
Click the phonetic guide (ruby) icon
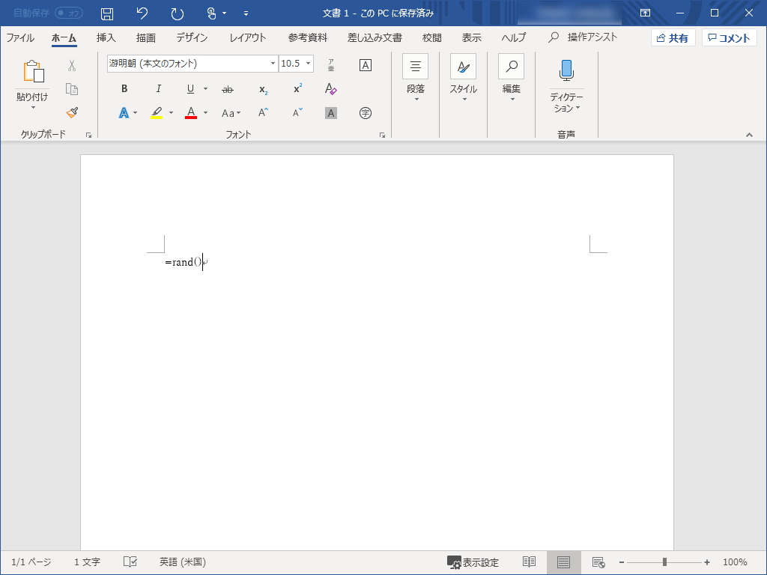(331, 65)
